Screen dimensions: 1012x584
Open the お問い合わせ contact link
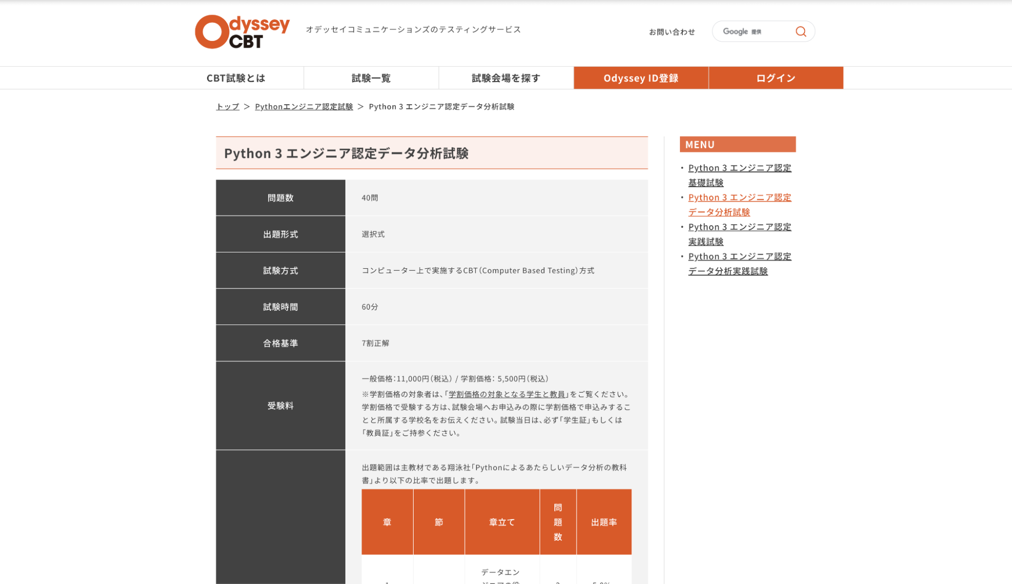point(672,32)
